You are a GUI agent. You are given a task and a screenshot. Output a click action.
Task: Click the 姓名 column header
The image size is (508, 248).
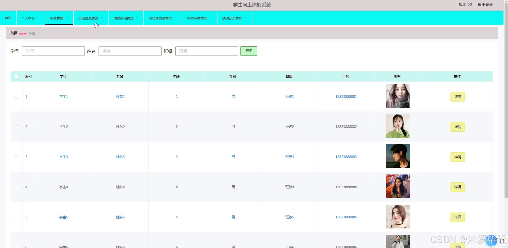pyautogui.click(x=120, y=76)
